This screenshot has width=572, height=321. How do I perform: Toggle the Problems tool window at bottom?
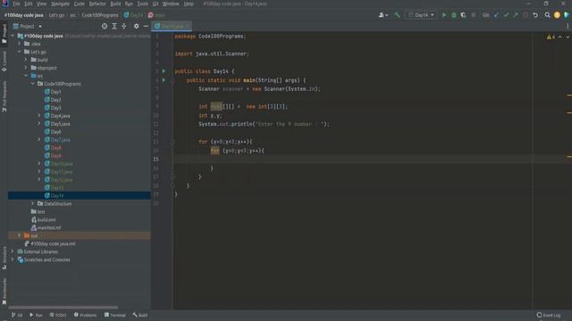[x=86, y=315]
